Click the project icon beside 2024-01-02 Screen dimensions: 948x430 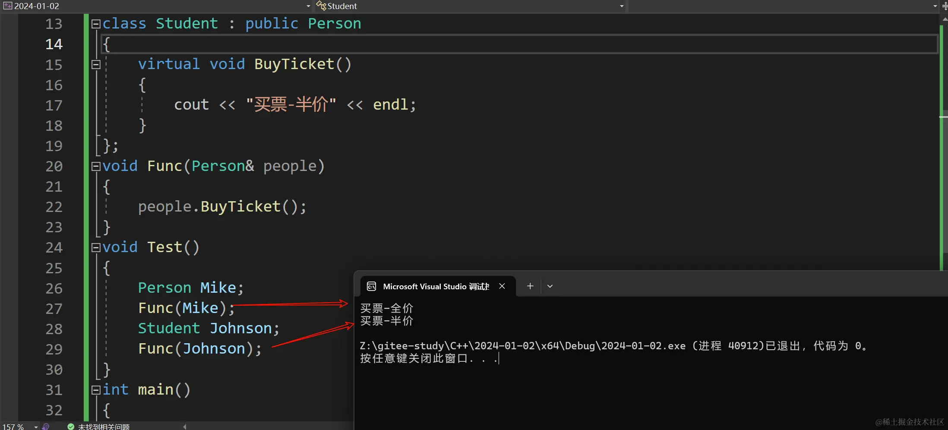click(8, 6)
